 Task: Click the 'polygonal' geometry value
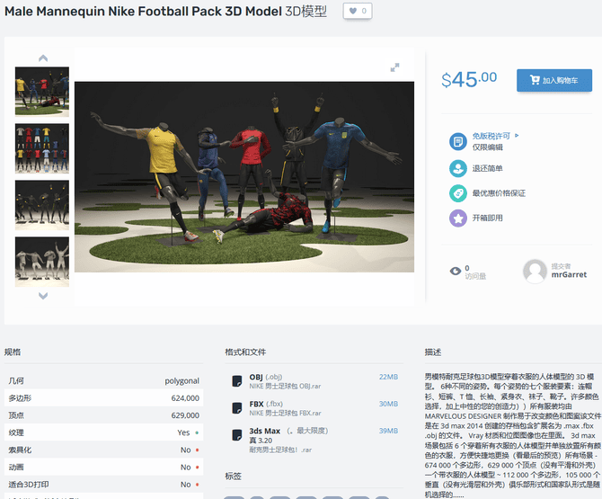click(x=182, y=380)
